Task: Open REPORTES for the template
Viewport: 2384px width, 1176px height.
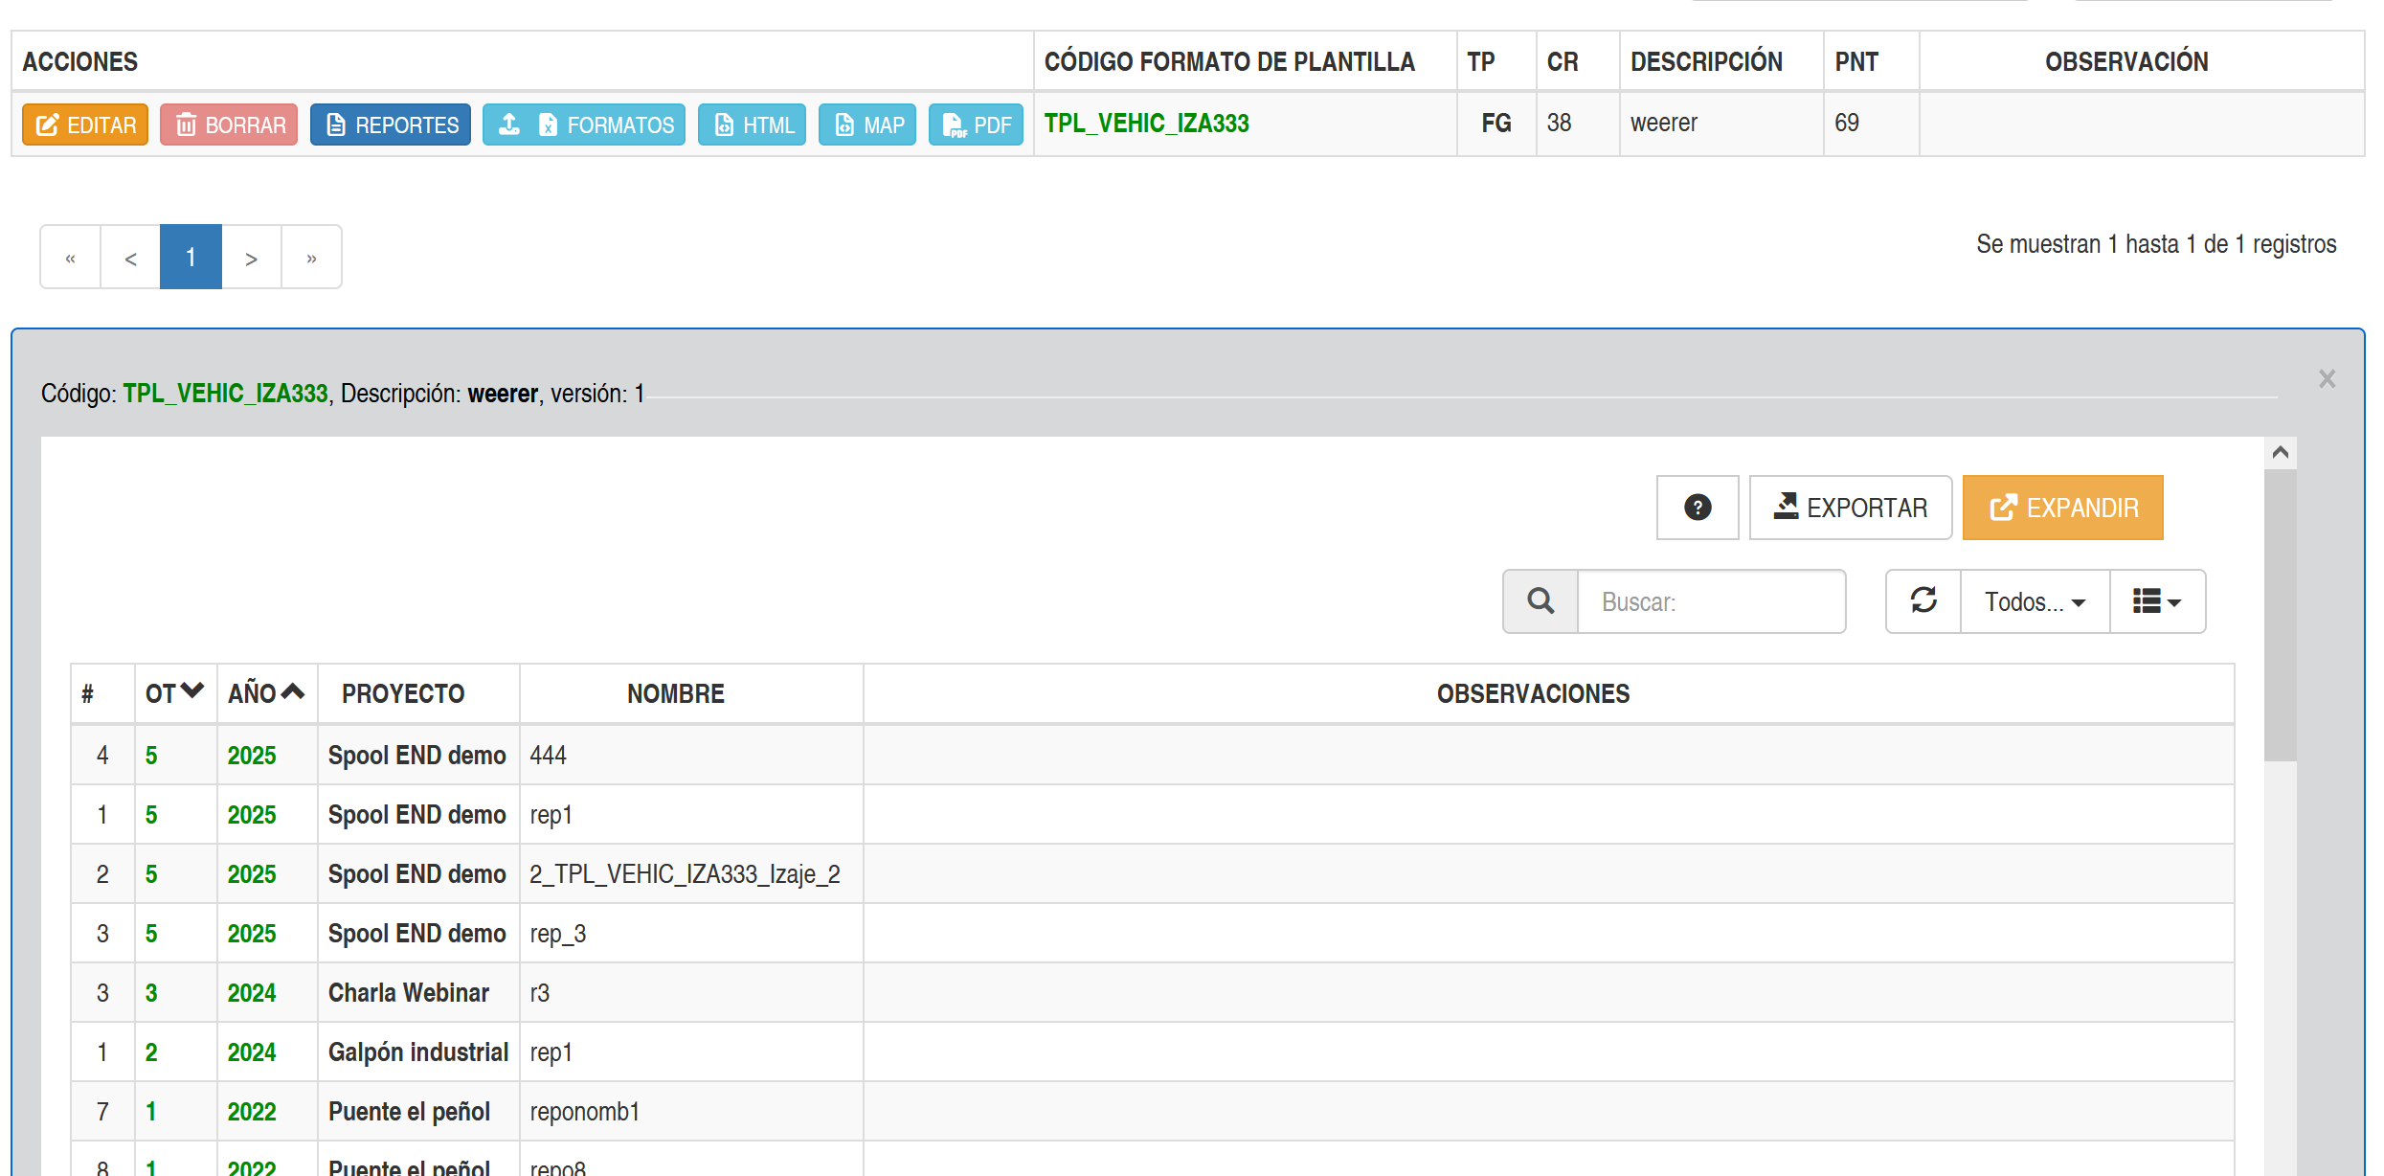Action: [391, 124]
